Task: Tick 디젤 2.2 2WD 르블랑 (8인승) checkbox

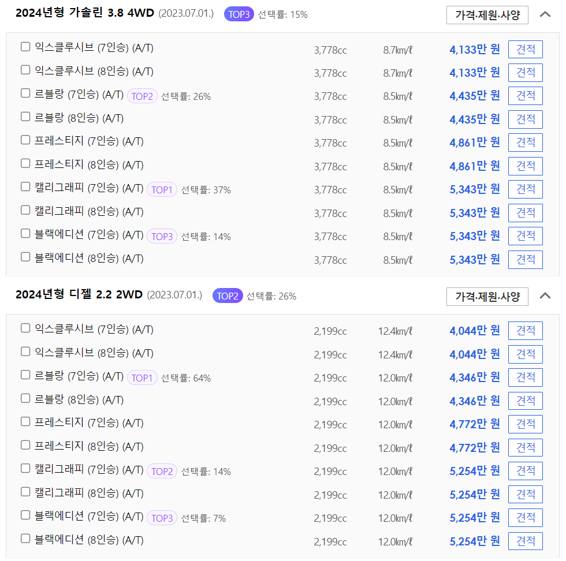Action: coord(25,398)
